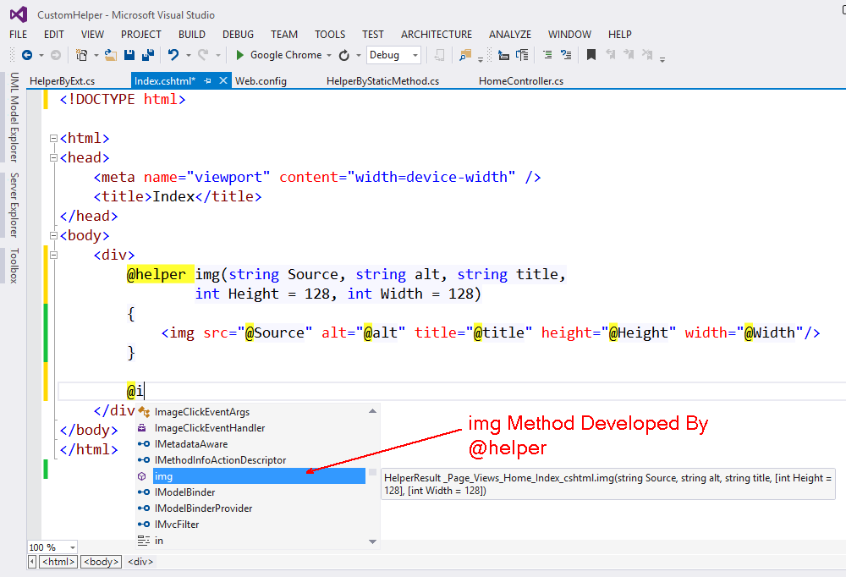Image resolution: width=846 pixels, height=577 pixels.
Task: Click the Save icon in toolbar
Action: click(x=129, y=55)
